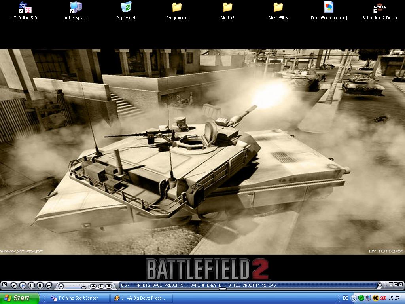Switch to T-Online StartCenter taskbar button
This screenshot has height=304, width=405.
click(78, 298)
